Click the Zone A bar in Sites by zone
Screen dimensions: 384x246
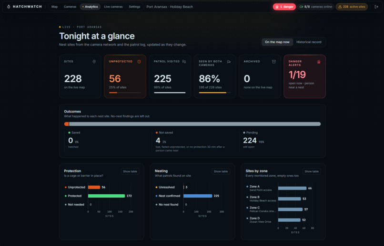point(292,188)
